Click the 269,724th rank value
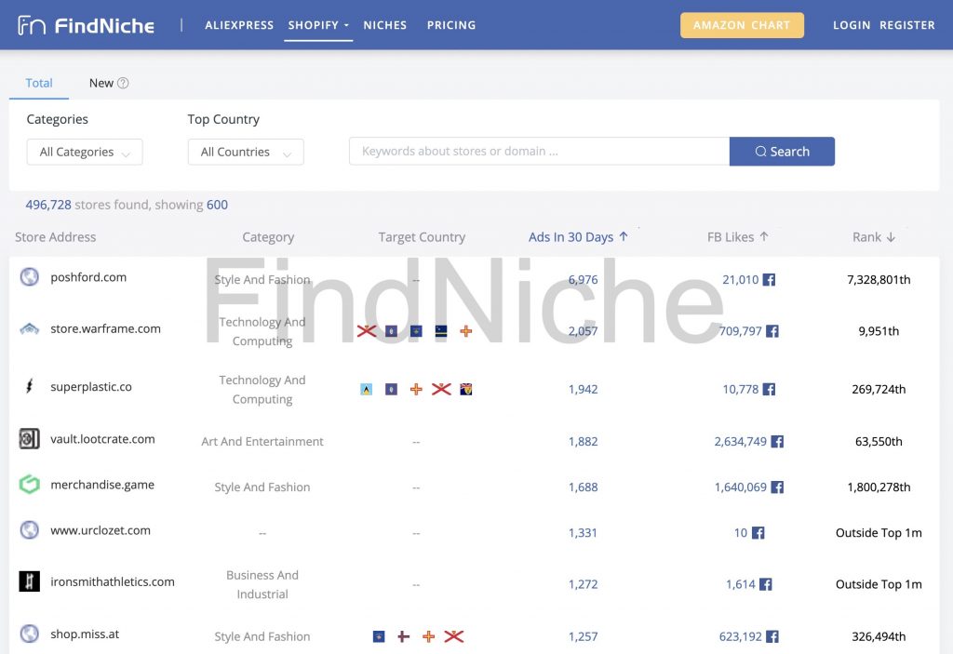The image size is (953, 654). point(879,389)
